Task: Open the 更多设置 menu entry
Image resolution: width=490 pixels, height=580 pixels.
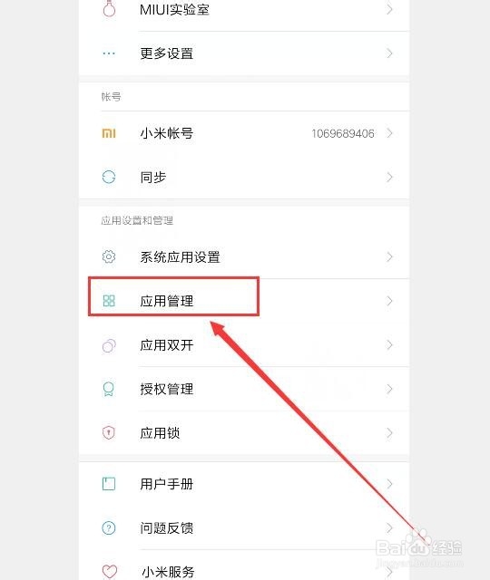Action: click(x=244, y=53)
